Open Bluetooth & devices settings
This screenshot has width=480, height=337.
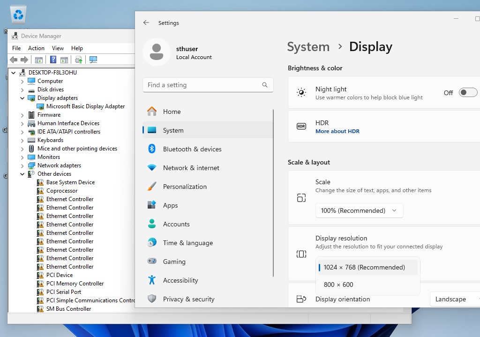coord(192,149)
